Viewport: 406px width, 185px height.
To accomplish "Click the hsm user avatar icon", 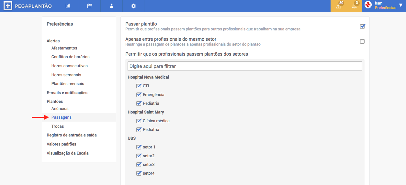I will (368, 5).
